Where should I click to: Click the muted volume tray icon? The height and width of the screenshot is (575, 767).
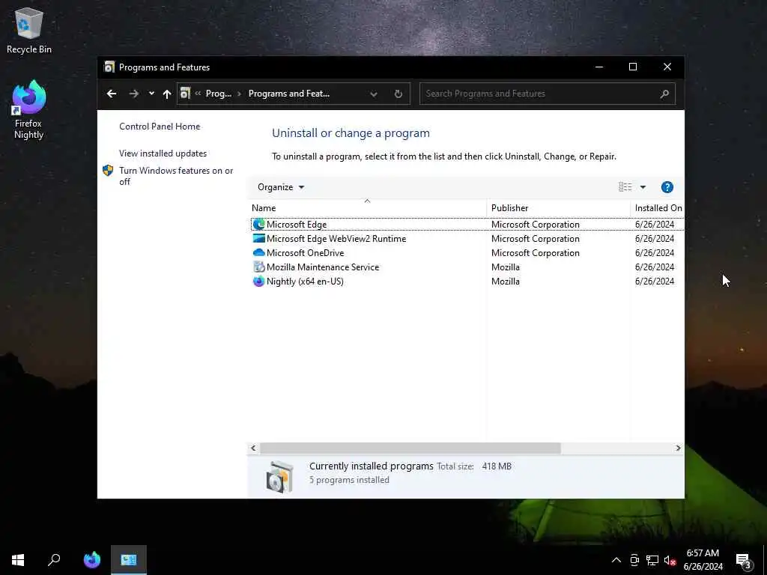(x=670, y=560)
